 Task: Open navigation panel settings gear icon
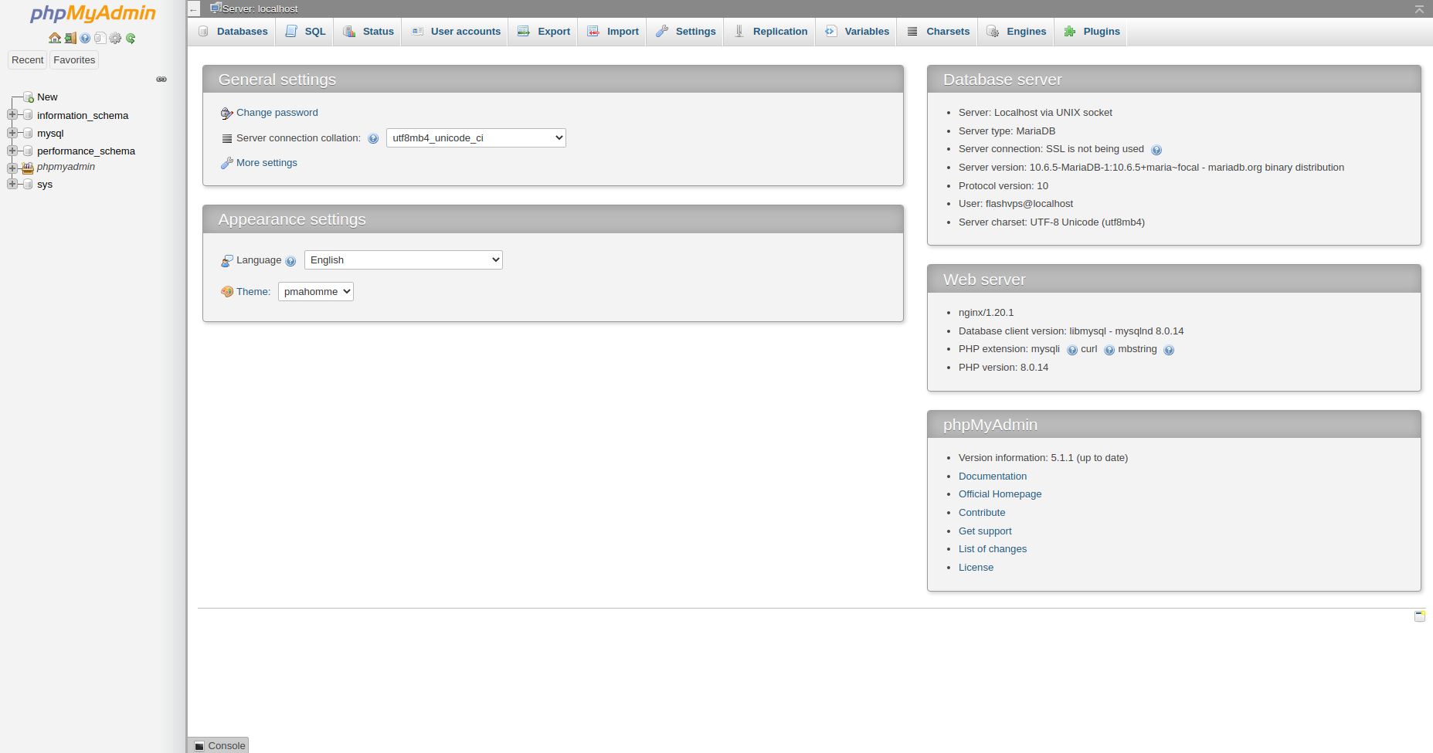coord(115,38)
